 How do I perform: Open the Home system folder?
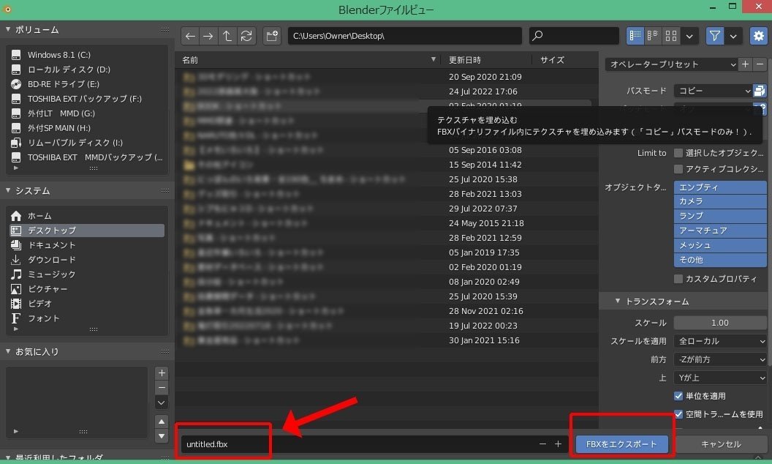(x=87, y=216)
